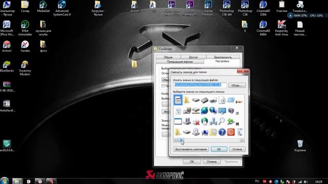Click Отмена in change icon dialog
This screenshot has width=328, height=184.
tap(237, 149)
